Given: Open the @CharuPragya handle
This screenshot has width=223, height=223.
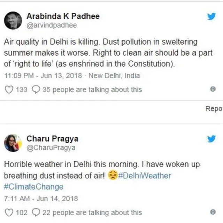Looking at the screenshot, I should point(51,148).
